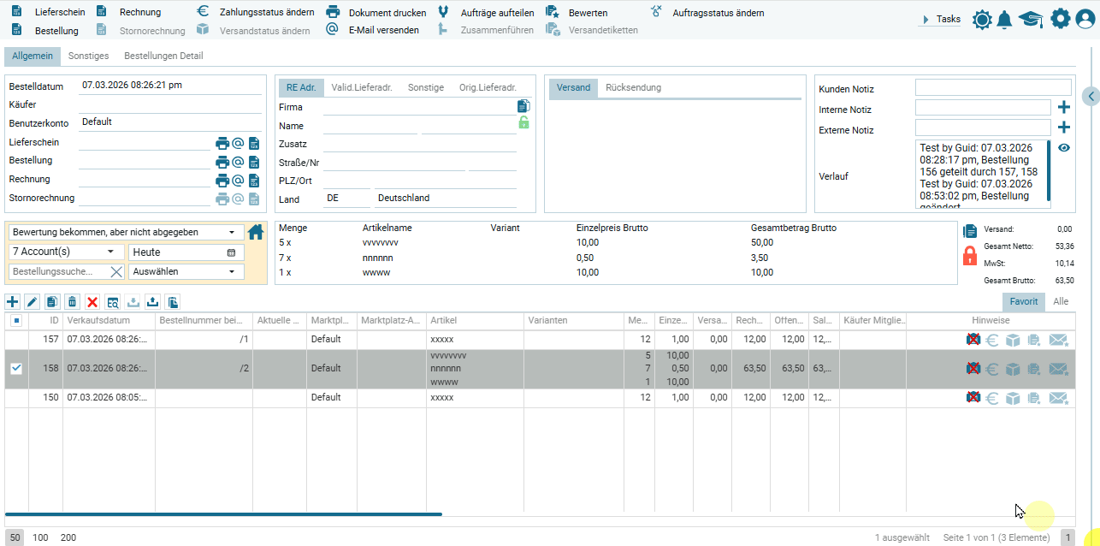Image resolution: width=1100 pixels, height=546 pixels.
Task: Expand the '7 Account(s)' dropdown
Action: [66, 252]
